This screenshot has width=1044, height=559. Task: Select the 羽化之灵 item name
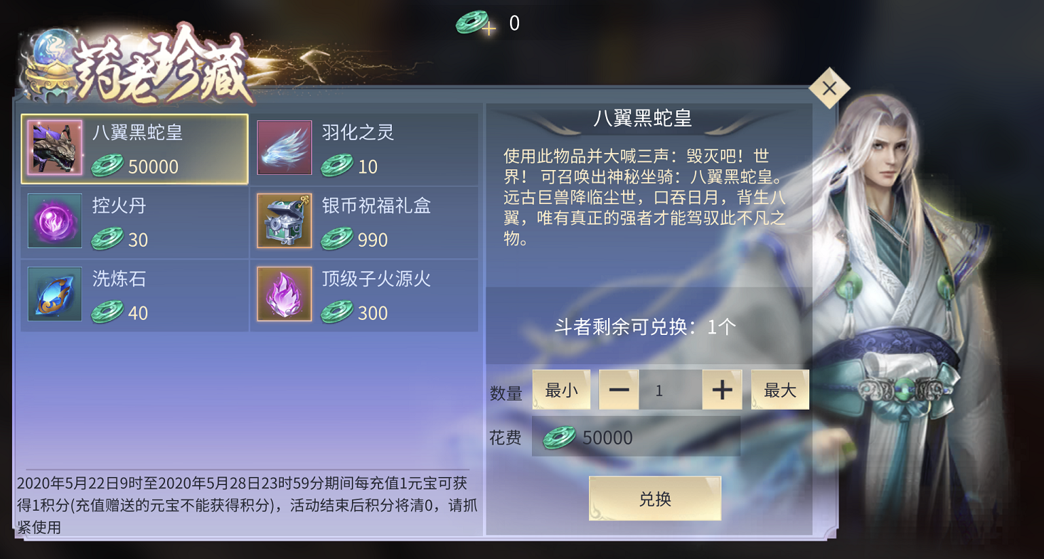358,132
